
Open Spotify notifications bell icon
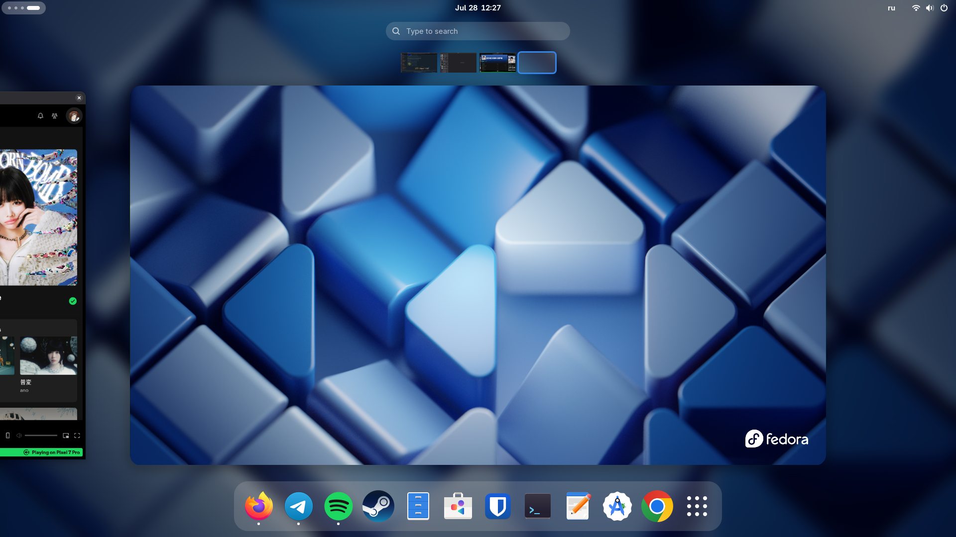(40, 116)
